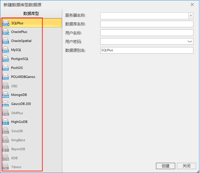Viewport: 200px width, 173px height.
Task: Click the PostGIS database icon
Action: pyautogui.click(x=6, y=68)
